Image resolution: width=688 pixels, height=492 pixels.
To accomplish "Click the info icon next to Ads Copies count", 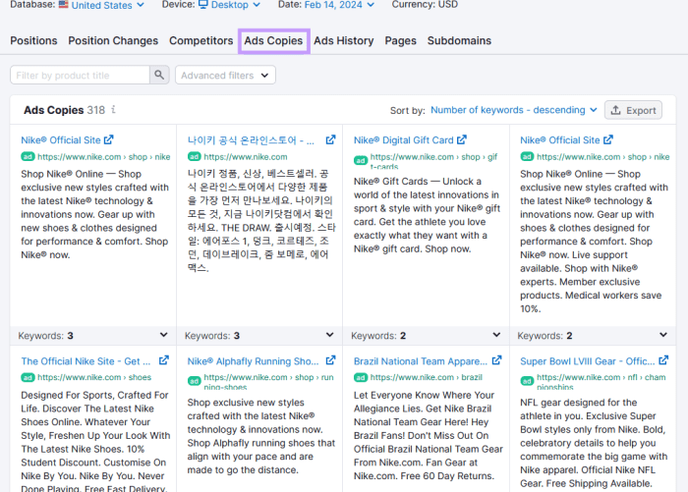I will (114, 110).
